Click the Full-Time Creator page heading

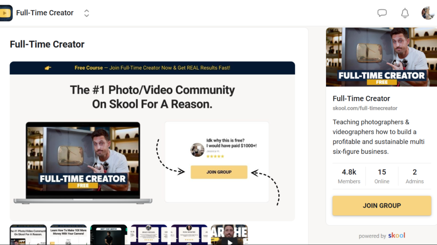click(x=47, y=44)
